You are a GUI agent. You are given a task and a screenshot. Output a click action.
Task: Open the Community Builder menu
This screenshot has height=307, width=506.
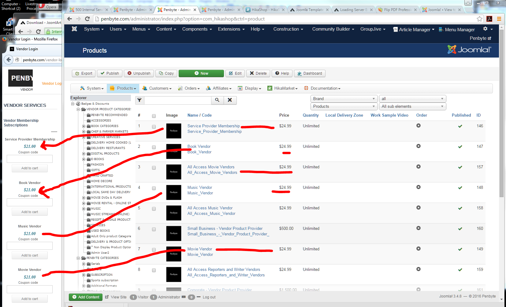(333, 29)
